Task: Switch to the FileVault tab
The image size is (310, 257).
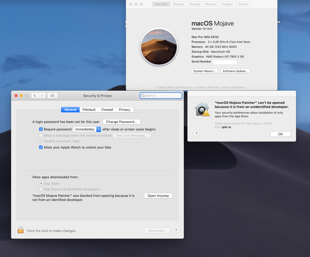Action: (89, 110)
